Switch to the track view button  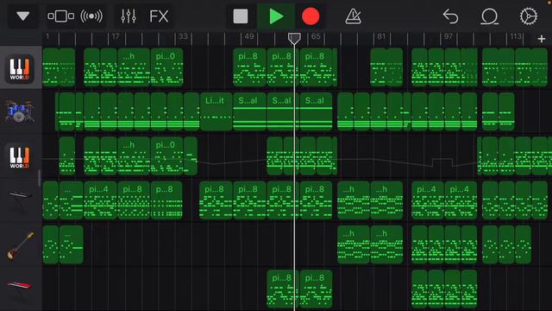coord(61,16)
